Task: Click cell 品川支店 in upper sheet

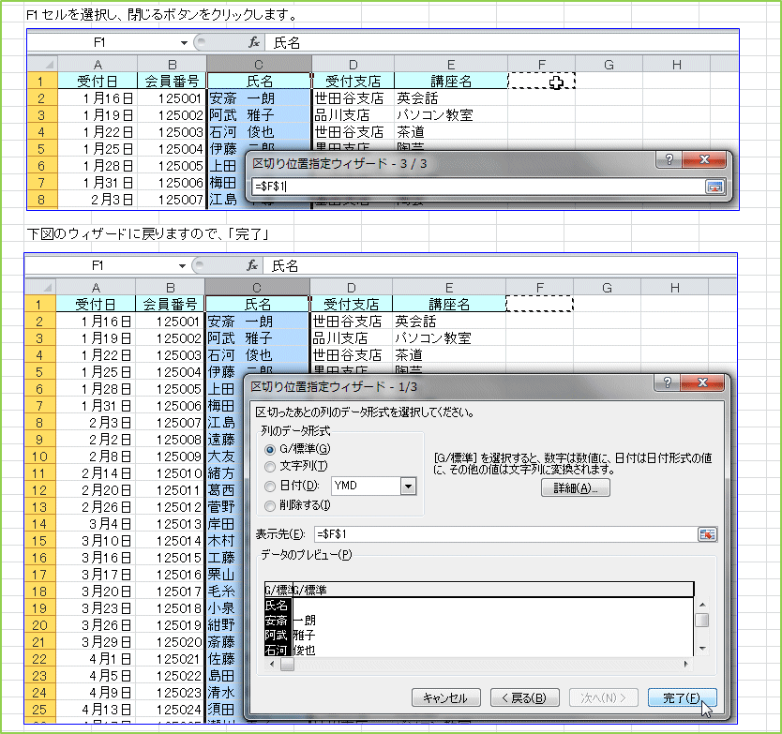Action: tap(353, 115)
